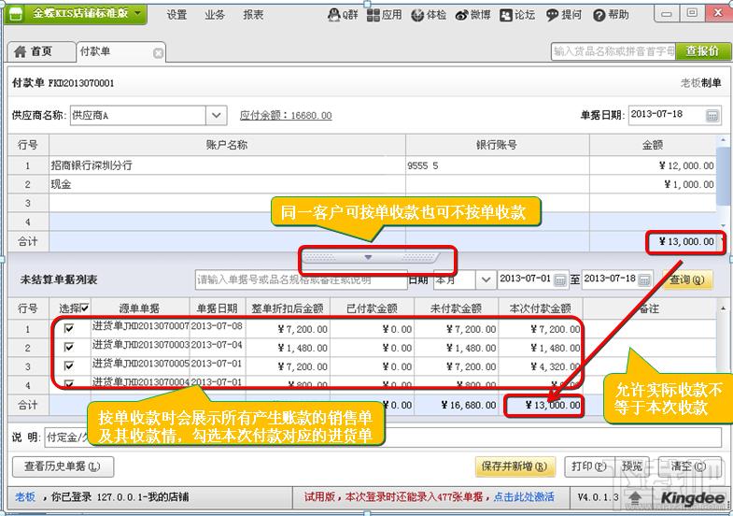The width and height of the screenshot is (733, 516).
Task: Click the 查报价 button
Action: pos(702,51)
